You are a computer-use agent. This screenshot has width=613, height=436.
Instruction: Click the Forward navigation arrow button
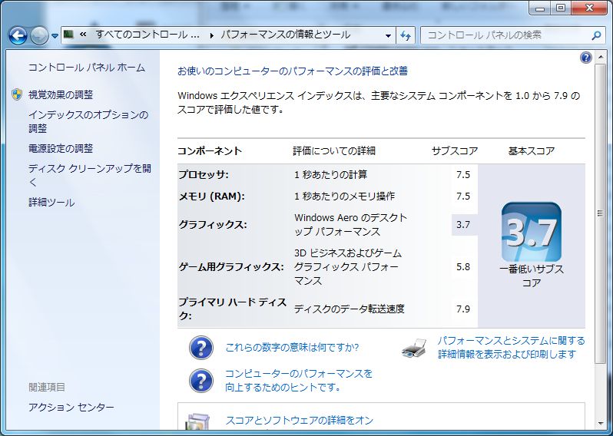[39, 36]
